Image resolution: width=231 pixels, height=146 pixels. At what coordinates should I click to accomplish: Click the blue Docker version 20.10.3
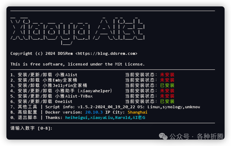point(94,112)
